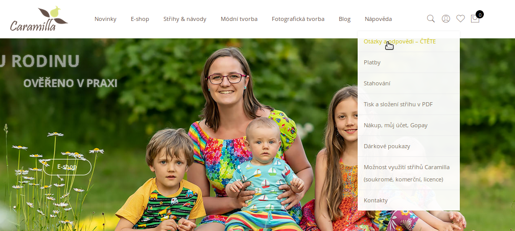Expand the Střihy & návody menu
The height and width of the screenshot is (231, 515).
[x=185, y=19]
